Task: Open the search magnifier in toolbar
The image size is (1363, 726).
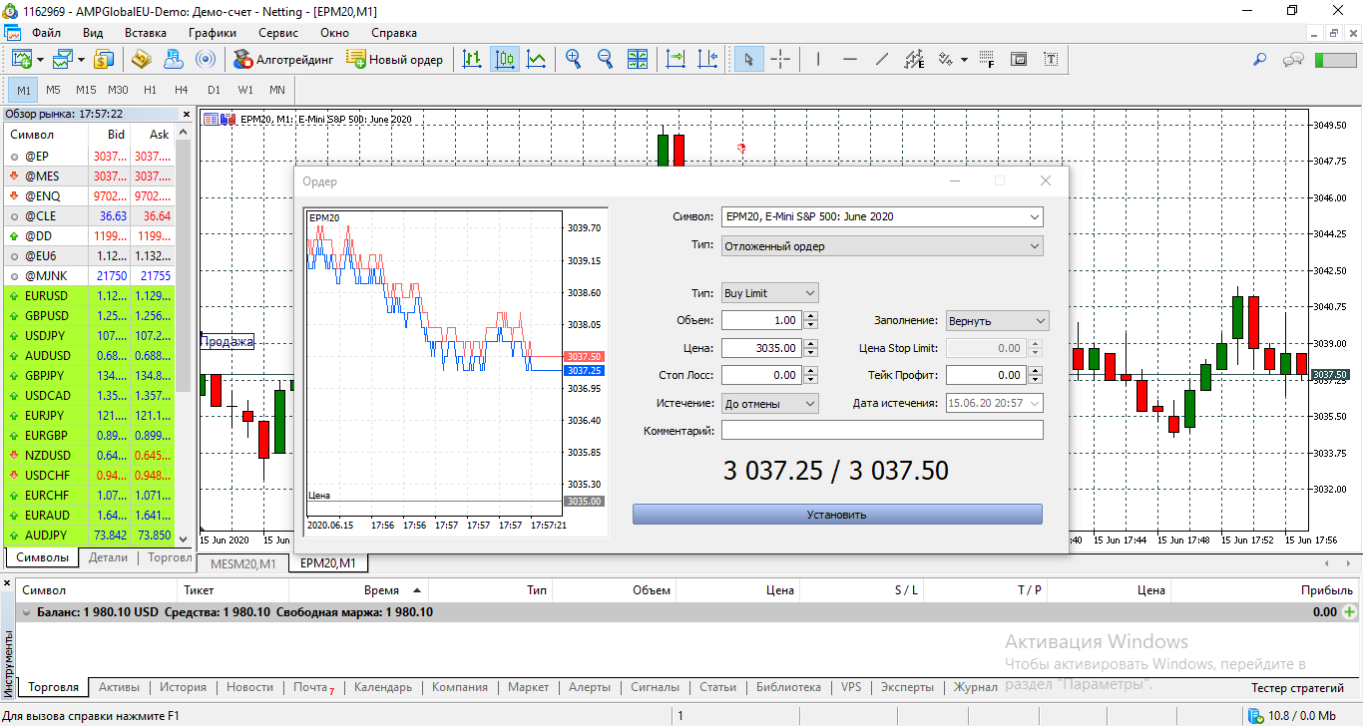Action: (1259, 60)
